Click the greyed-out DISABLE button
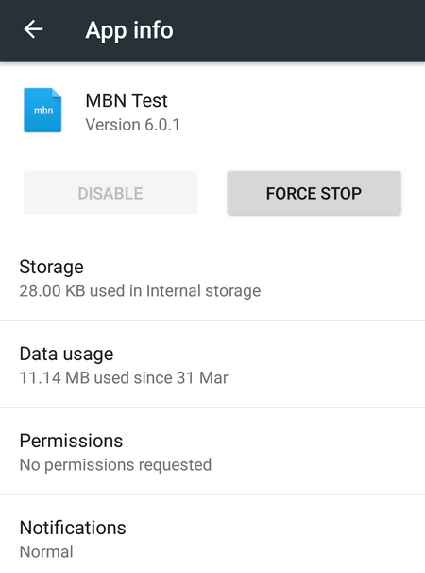This screenshot has height=573, width=425. tap(110, 193)
